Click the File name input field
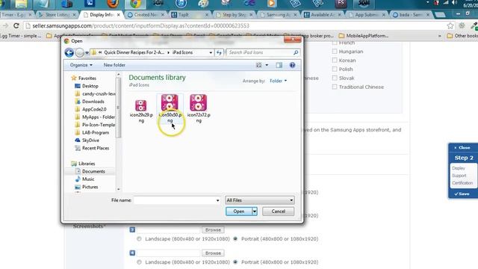Screen dimensions: 478x269 coord(174,200)
